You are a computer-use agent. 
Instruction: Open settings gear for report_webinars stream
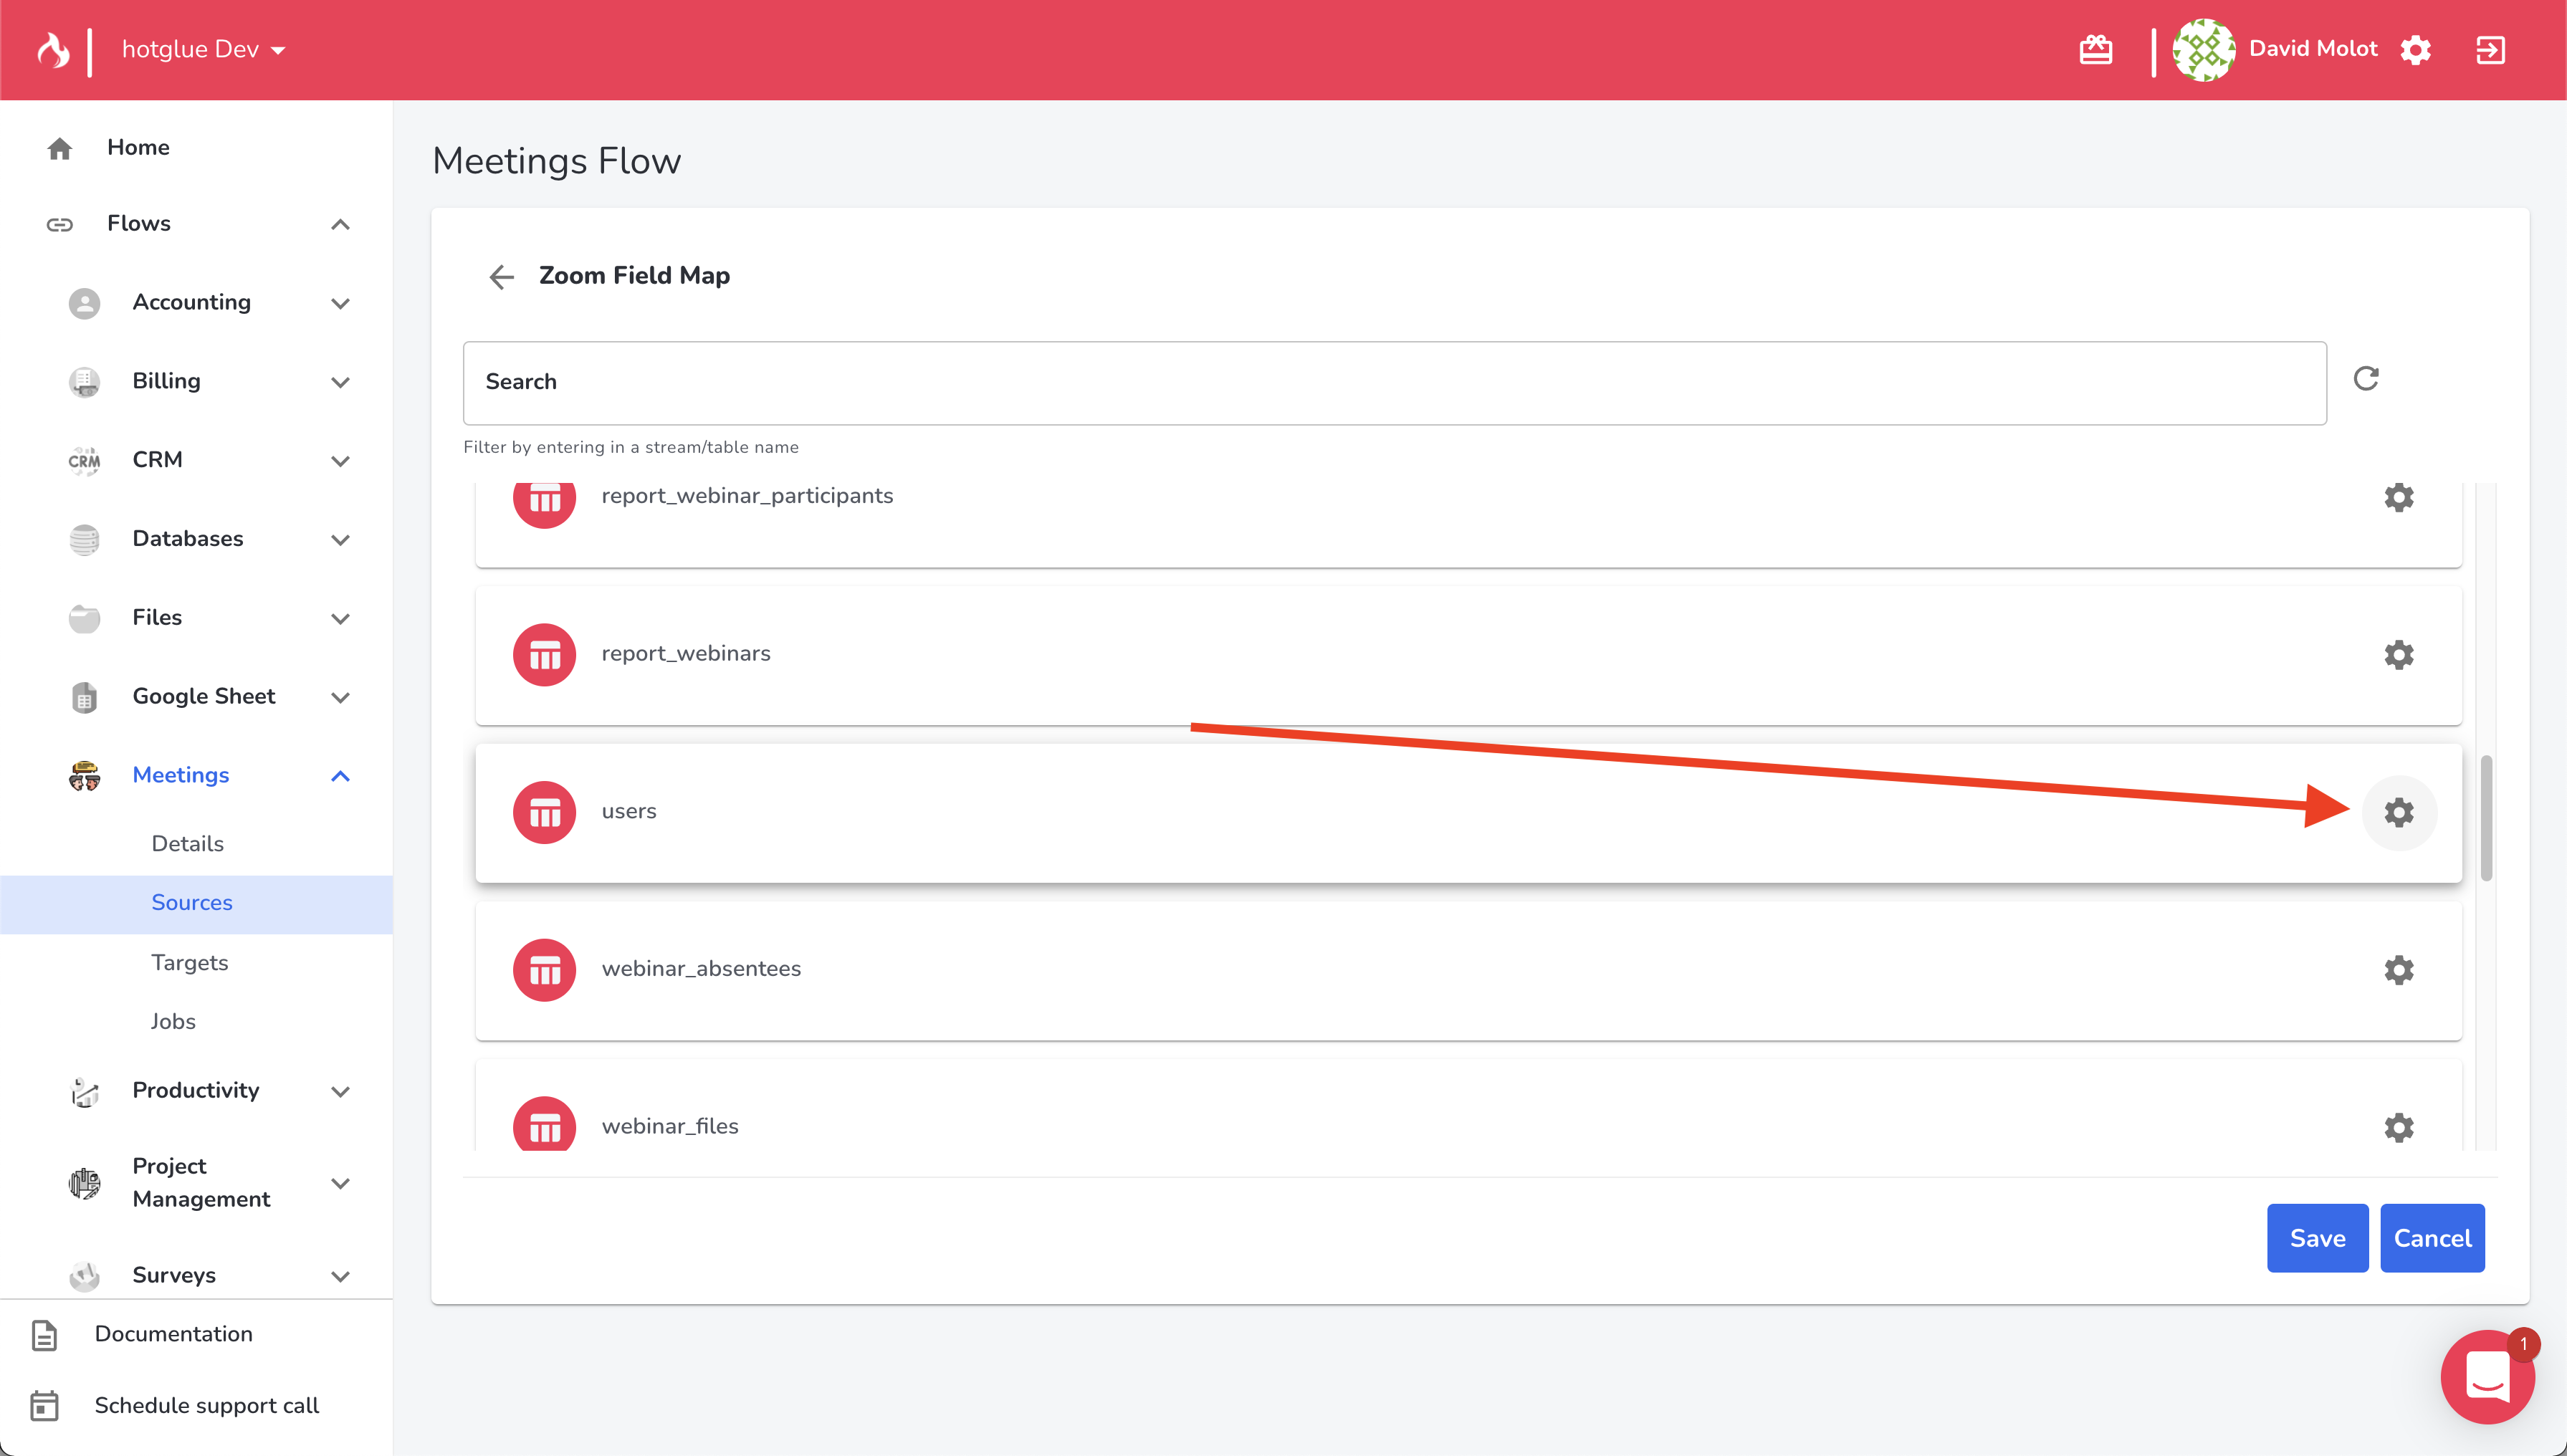click(x=2397, y=655)
